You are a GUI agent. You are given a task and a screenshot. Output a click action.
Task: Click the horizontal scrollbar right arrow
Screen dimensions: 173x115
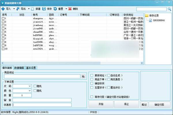[x=142, y=63]
